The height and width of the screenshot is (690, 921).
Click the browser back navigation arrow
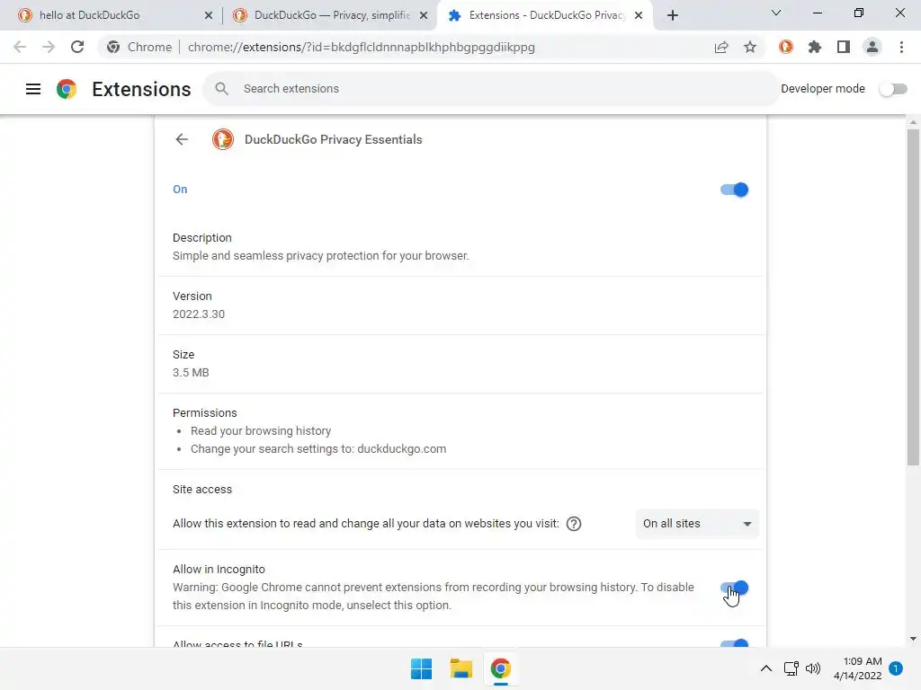[x=20, y=47]
